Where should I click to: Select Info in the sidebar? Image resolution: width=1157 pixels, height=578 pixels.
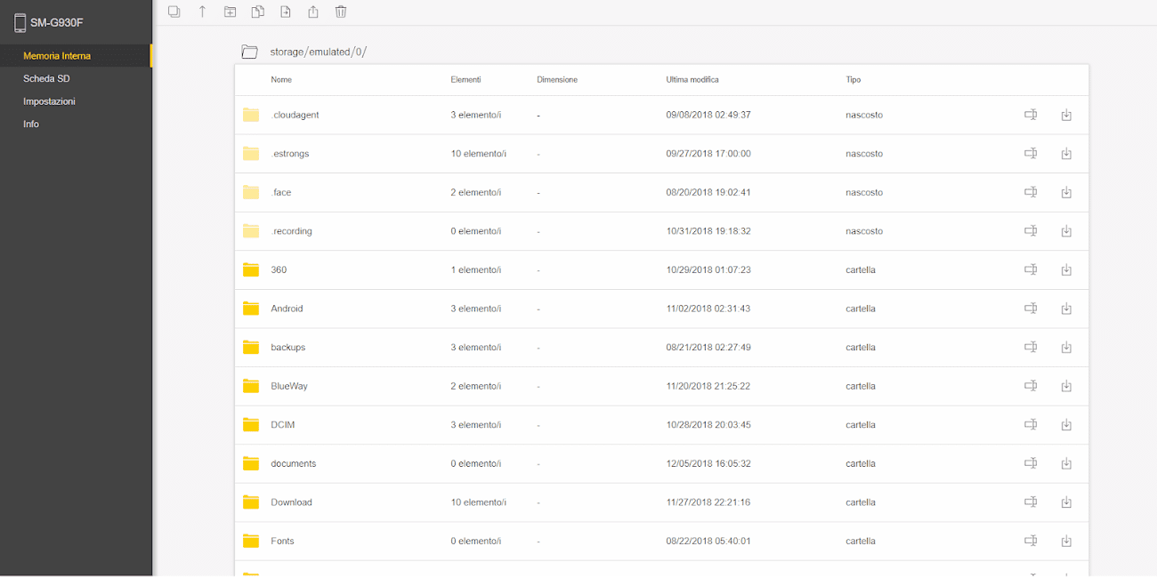tap(31, 124)
